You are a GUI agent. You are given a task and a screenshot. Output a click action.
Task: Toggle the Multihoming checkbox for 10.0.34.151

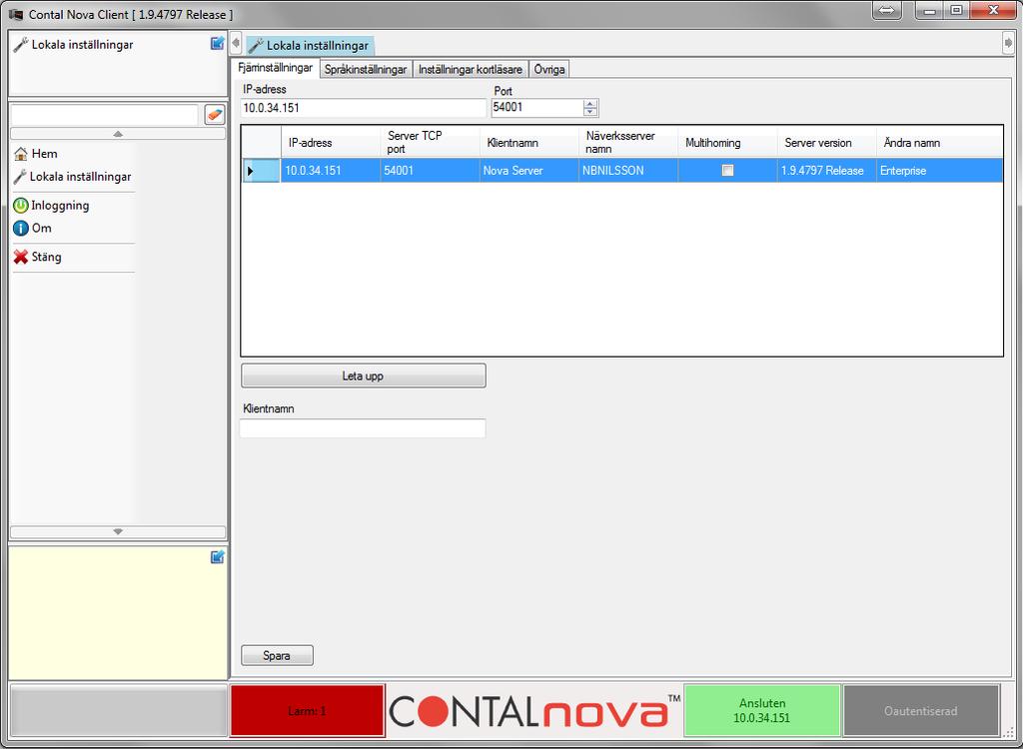click(x=727, y=171)
